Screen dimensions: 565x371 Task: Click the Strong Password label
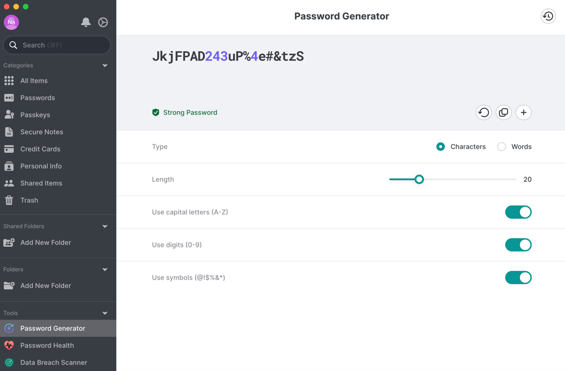click(190, 113)
